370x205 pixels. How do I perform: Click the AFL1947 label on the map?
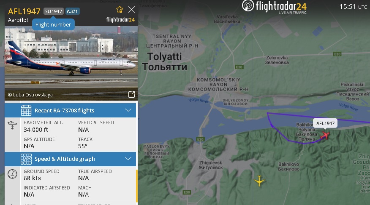(325, 123)
